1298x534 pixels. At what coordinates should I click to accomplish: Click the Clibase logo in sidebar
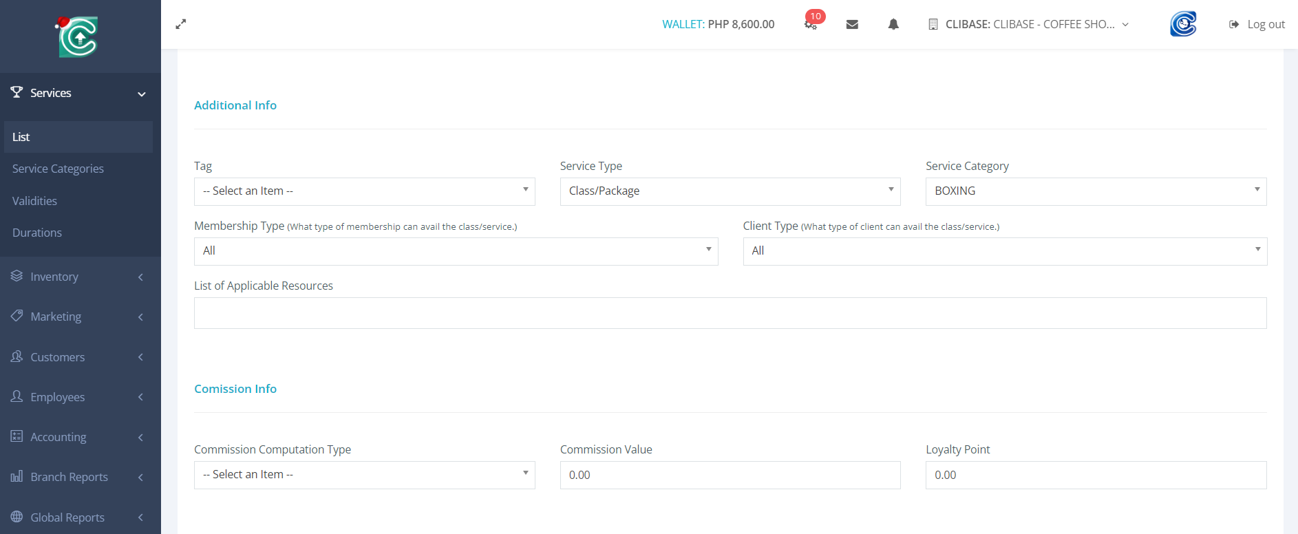coord(78,36)
